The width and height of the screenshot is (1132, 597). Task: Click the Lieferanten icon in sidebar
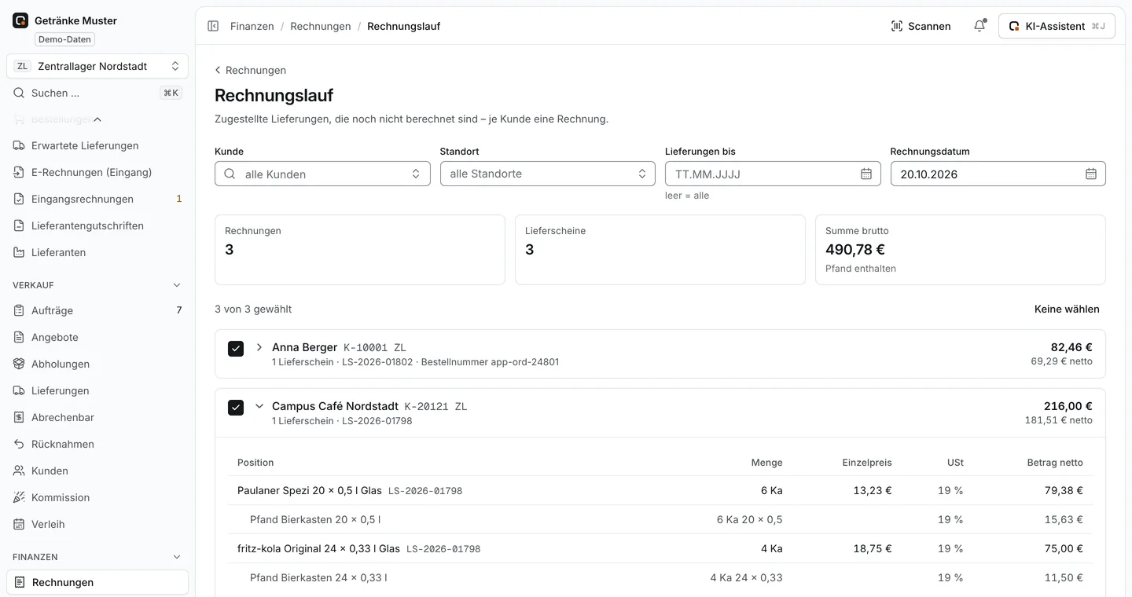pyautogui.click(x=19, y=252)
